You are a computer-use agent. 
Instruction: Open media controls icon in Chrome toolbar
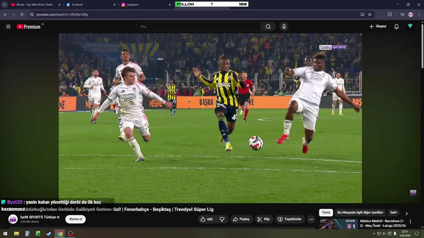(402, 15)
